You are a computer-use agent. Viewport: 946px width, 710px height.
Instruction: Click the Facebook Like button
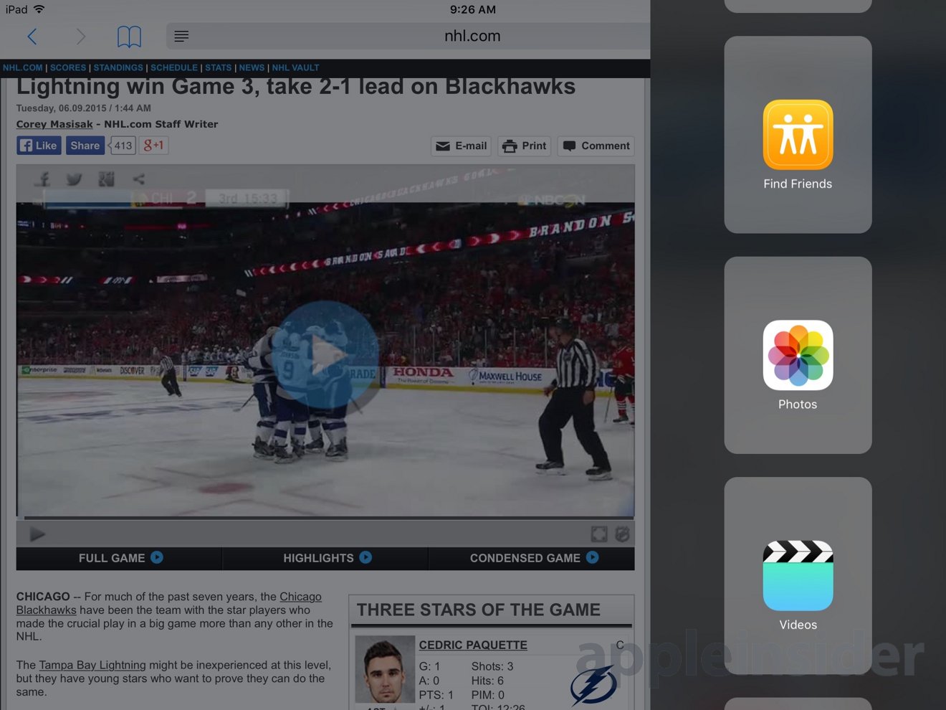pyautogui.click(x=39, y=146)
